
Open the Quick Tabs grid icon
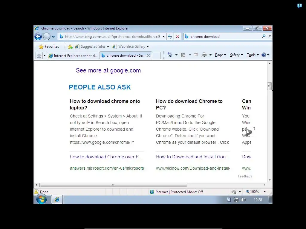39,56
